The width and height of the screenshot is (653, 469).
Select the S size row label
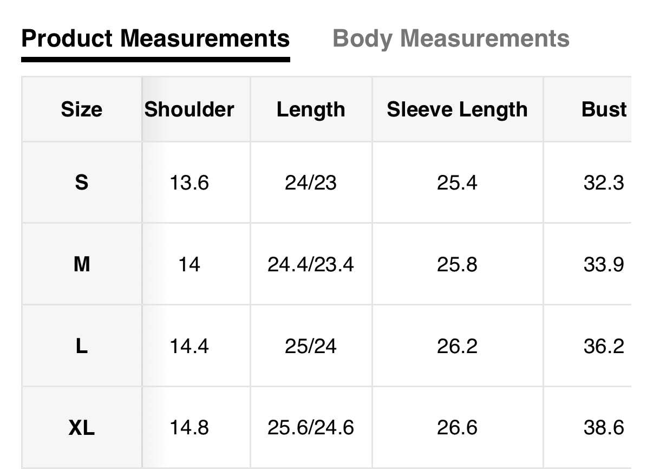[x=81, y=183]
